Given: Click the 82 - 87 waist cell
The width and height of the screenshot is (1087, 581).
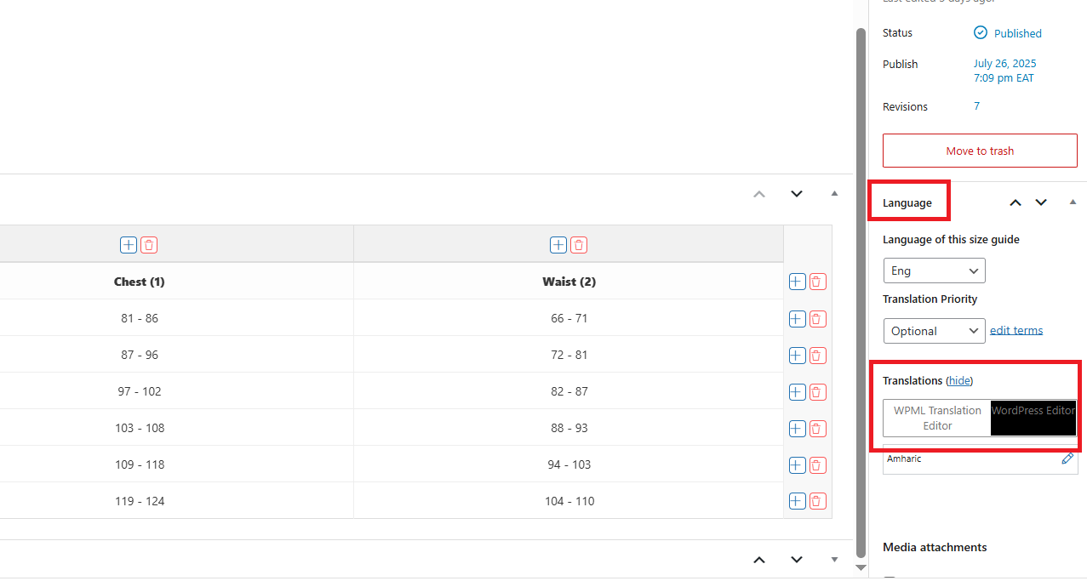Looking at the screenshot, I should click(569, 391).
